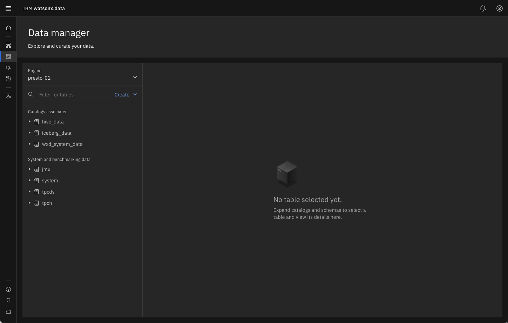Click hive_data catalog icon

coord(36,122)
